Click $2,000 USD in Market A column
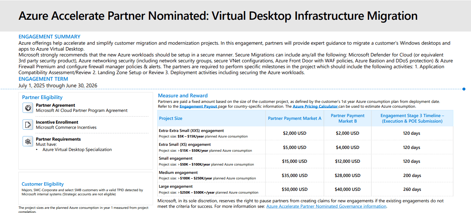This screenshot has width=471, height=213. pyautogui.click(x=295, y=133)
